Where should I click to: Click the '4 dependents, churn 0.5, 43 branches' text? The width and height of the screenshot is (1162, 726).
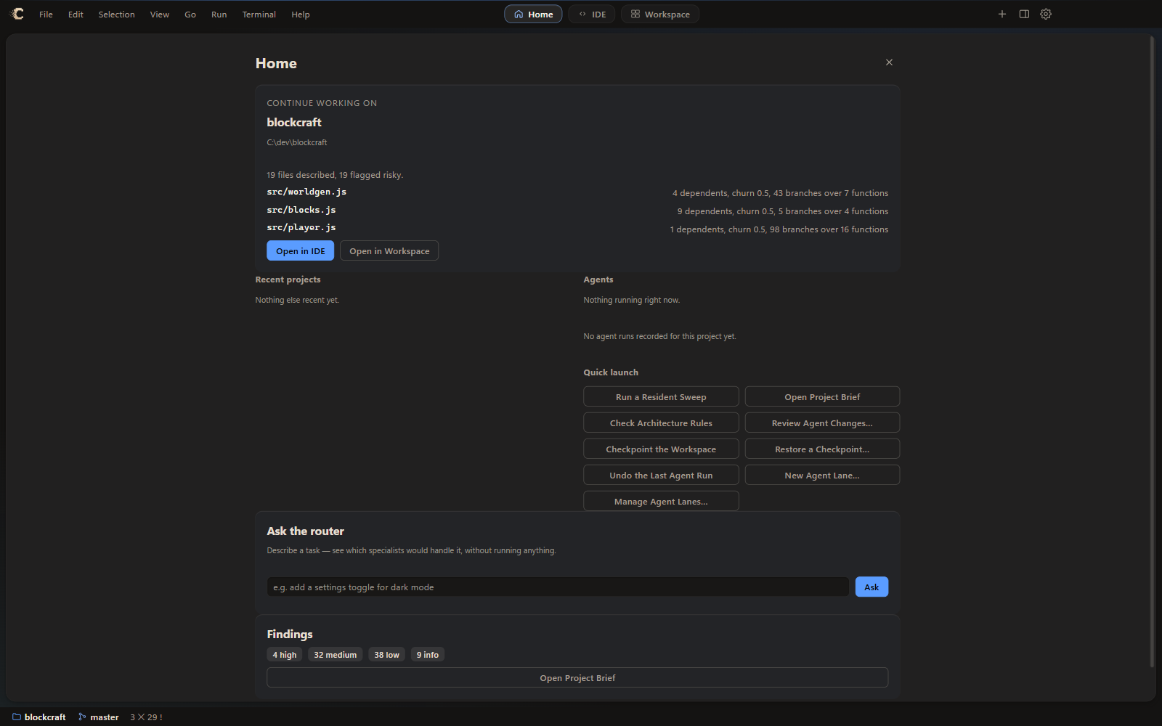pos(780,193)
